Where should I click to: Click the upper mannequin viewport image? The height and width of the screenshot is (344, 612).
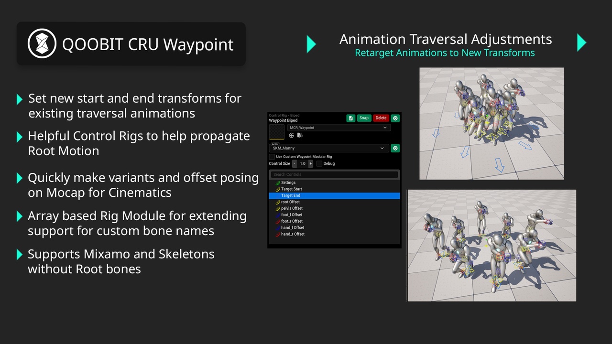pos(492,123)
